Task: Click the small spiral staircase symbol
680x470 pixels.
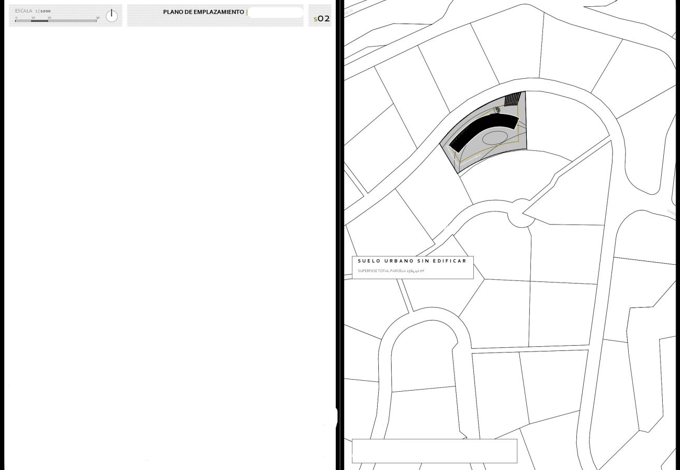Action: [x=497, y=110]
